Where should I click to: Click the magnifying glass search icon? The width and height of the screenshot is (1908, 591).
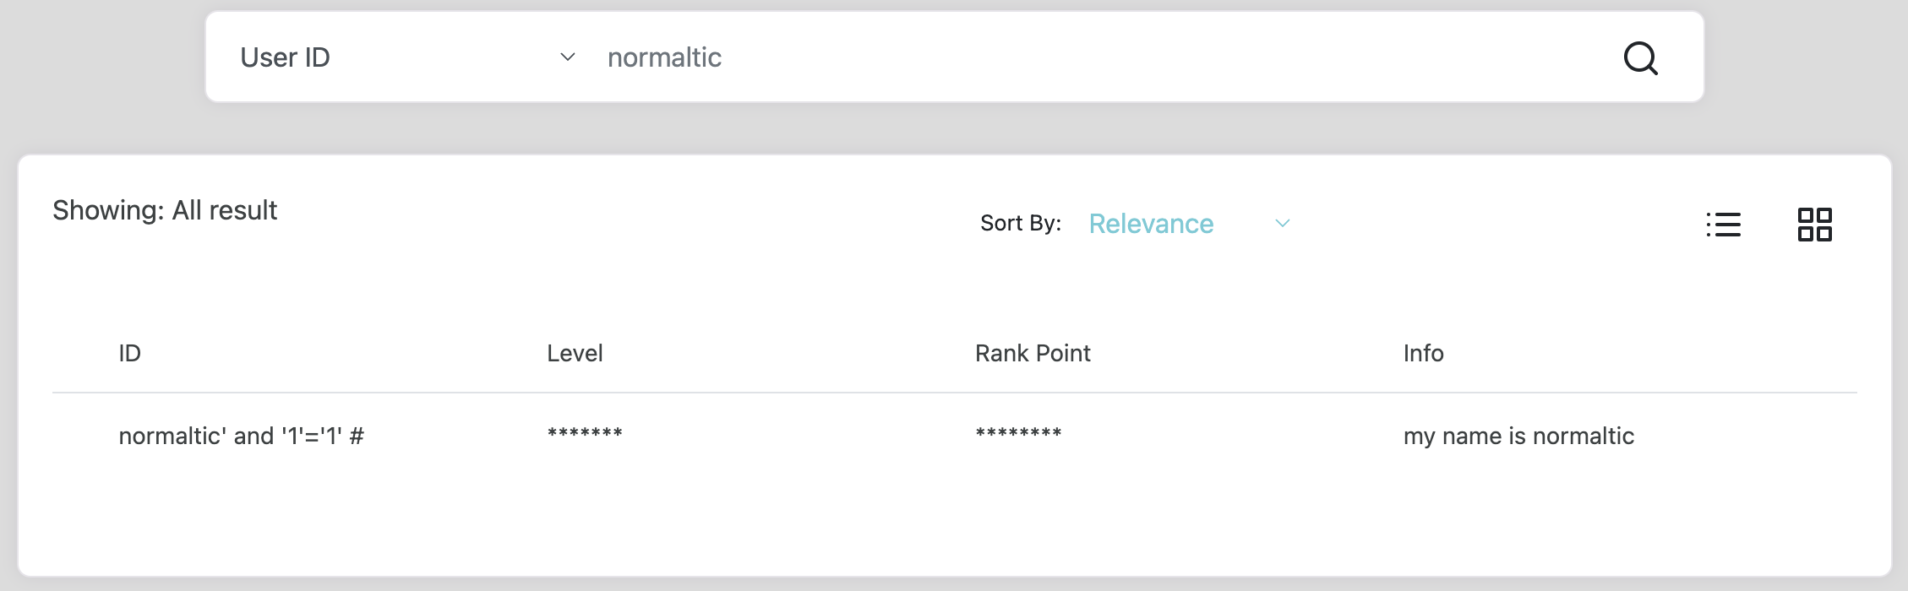1640,58
